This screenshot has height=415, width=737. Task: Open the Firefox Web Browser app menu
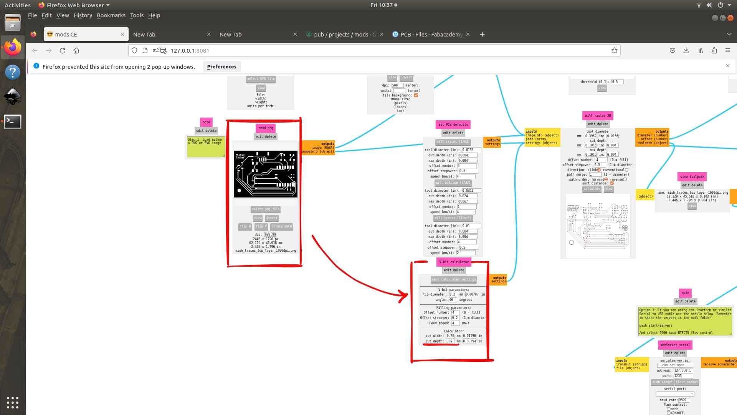pyautogui.click(x=74, y=5)
